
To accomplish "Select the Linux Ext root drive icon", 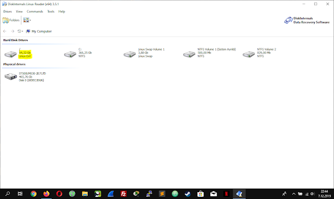I will pos(10,54).
